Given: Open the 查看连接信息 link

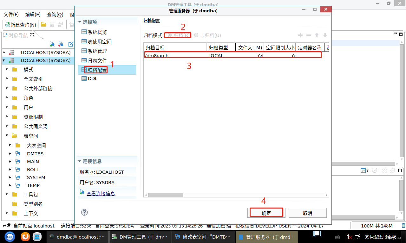Looking at the screenshot, I should 101,193.
